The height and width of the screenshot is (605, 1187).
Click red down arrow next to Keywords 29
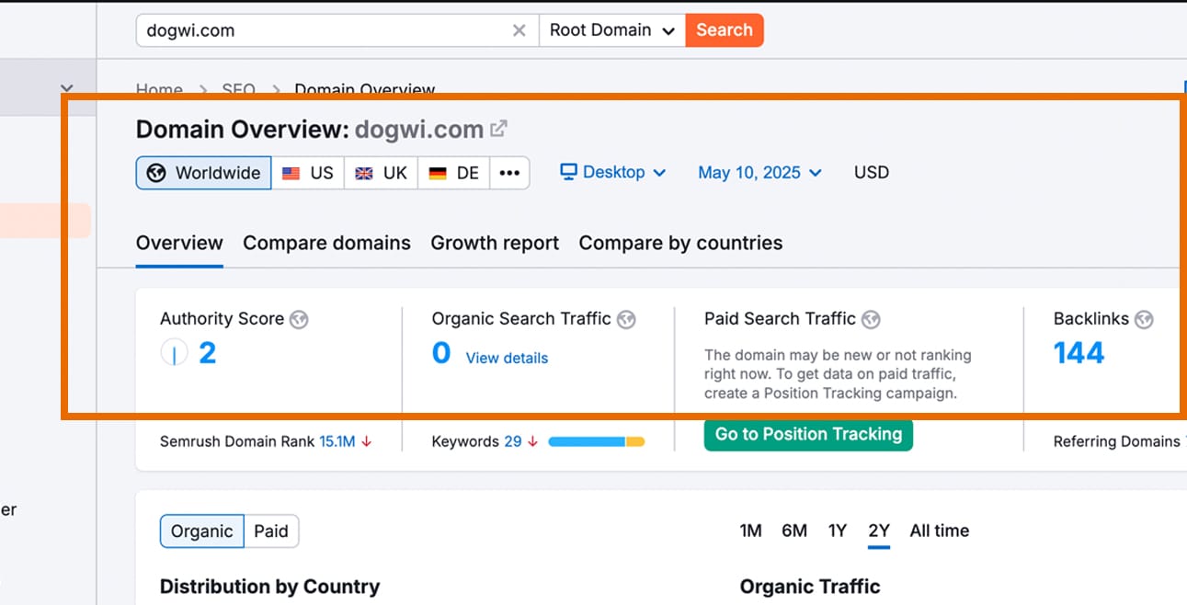pyautogui.click(x=532, y=441)
